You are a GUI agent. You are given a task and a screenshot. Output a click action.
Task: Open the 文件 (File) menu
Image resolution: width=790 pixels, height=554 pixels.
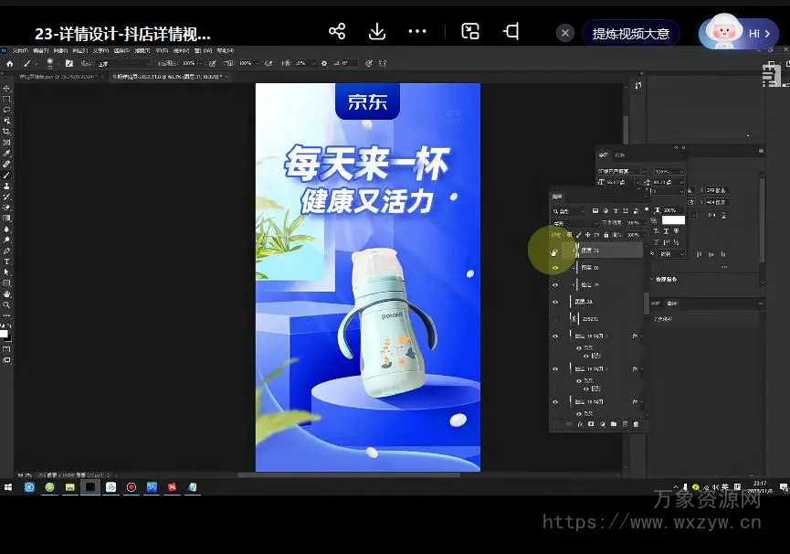coord(19,51)
